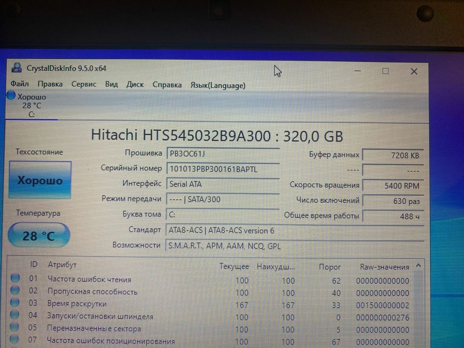
Task: Click the Порог column header
Action: (330, 267)
